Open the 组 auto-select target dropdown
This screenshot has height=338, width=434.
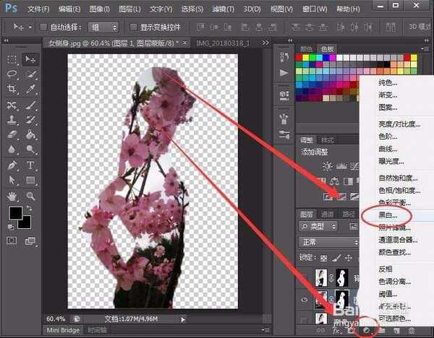tap(104, 27)
